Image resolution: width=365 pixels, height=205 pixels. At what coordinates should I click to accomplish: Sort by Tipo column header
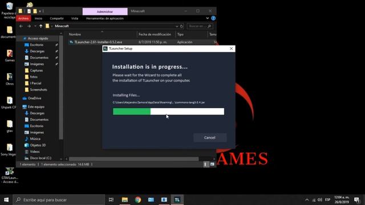[x=180, y=34]
